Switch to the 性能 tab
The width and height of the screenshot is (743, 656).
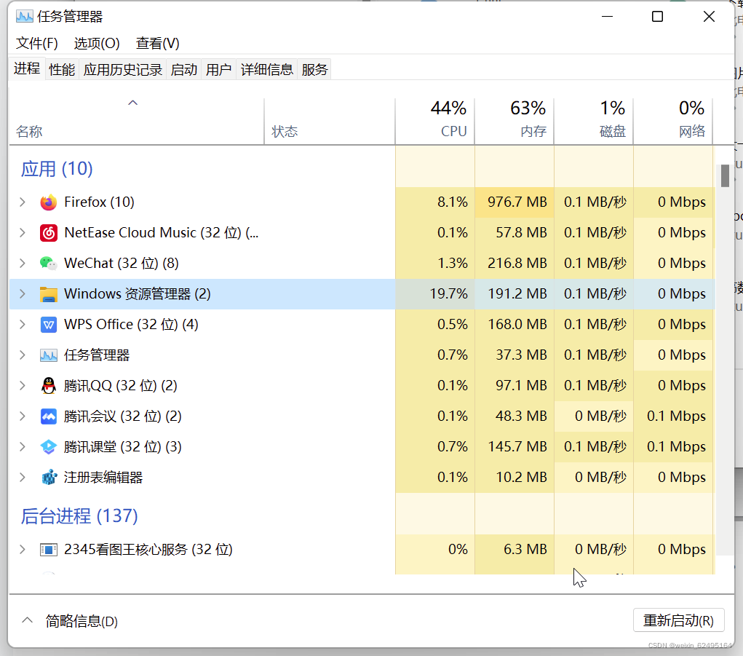62,70
